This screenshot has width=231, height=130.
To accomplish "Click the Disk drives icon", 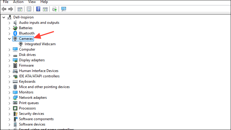I will click(15, 55).
